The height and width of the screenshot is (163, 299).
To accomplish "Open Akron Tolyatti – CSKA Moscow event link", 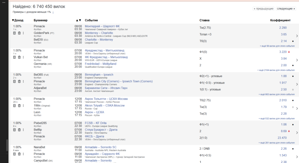I will (105, 106).
